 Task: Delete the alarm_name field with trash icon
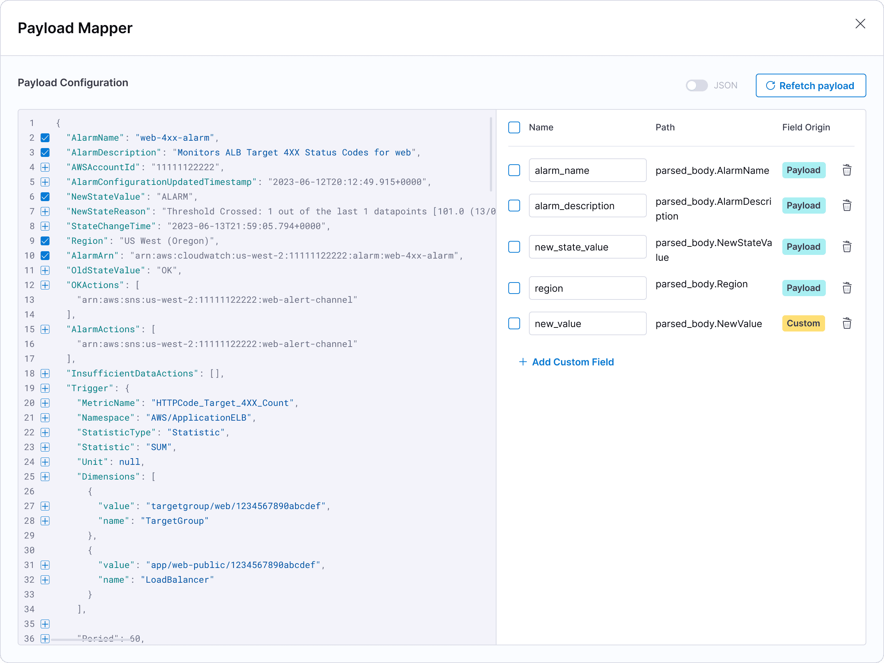pyautogui.click(x=846, y=170)
